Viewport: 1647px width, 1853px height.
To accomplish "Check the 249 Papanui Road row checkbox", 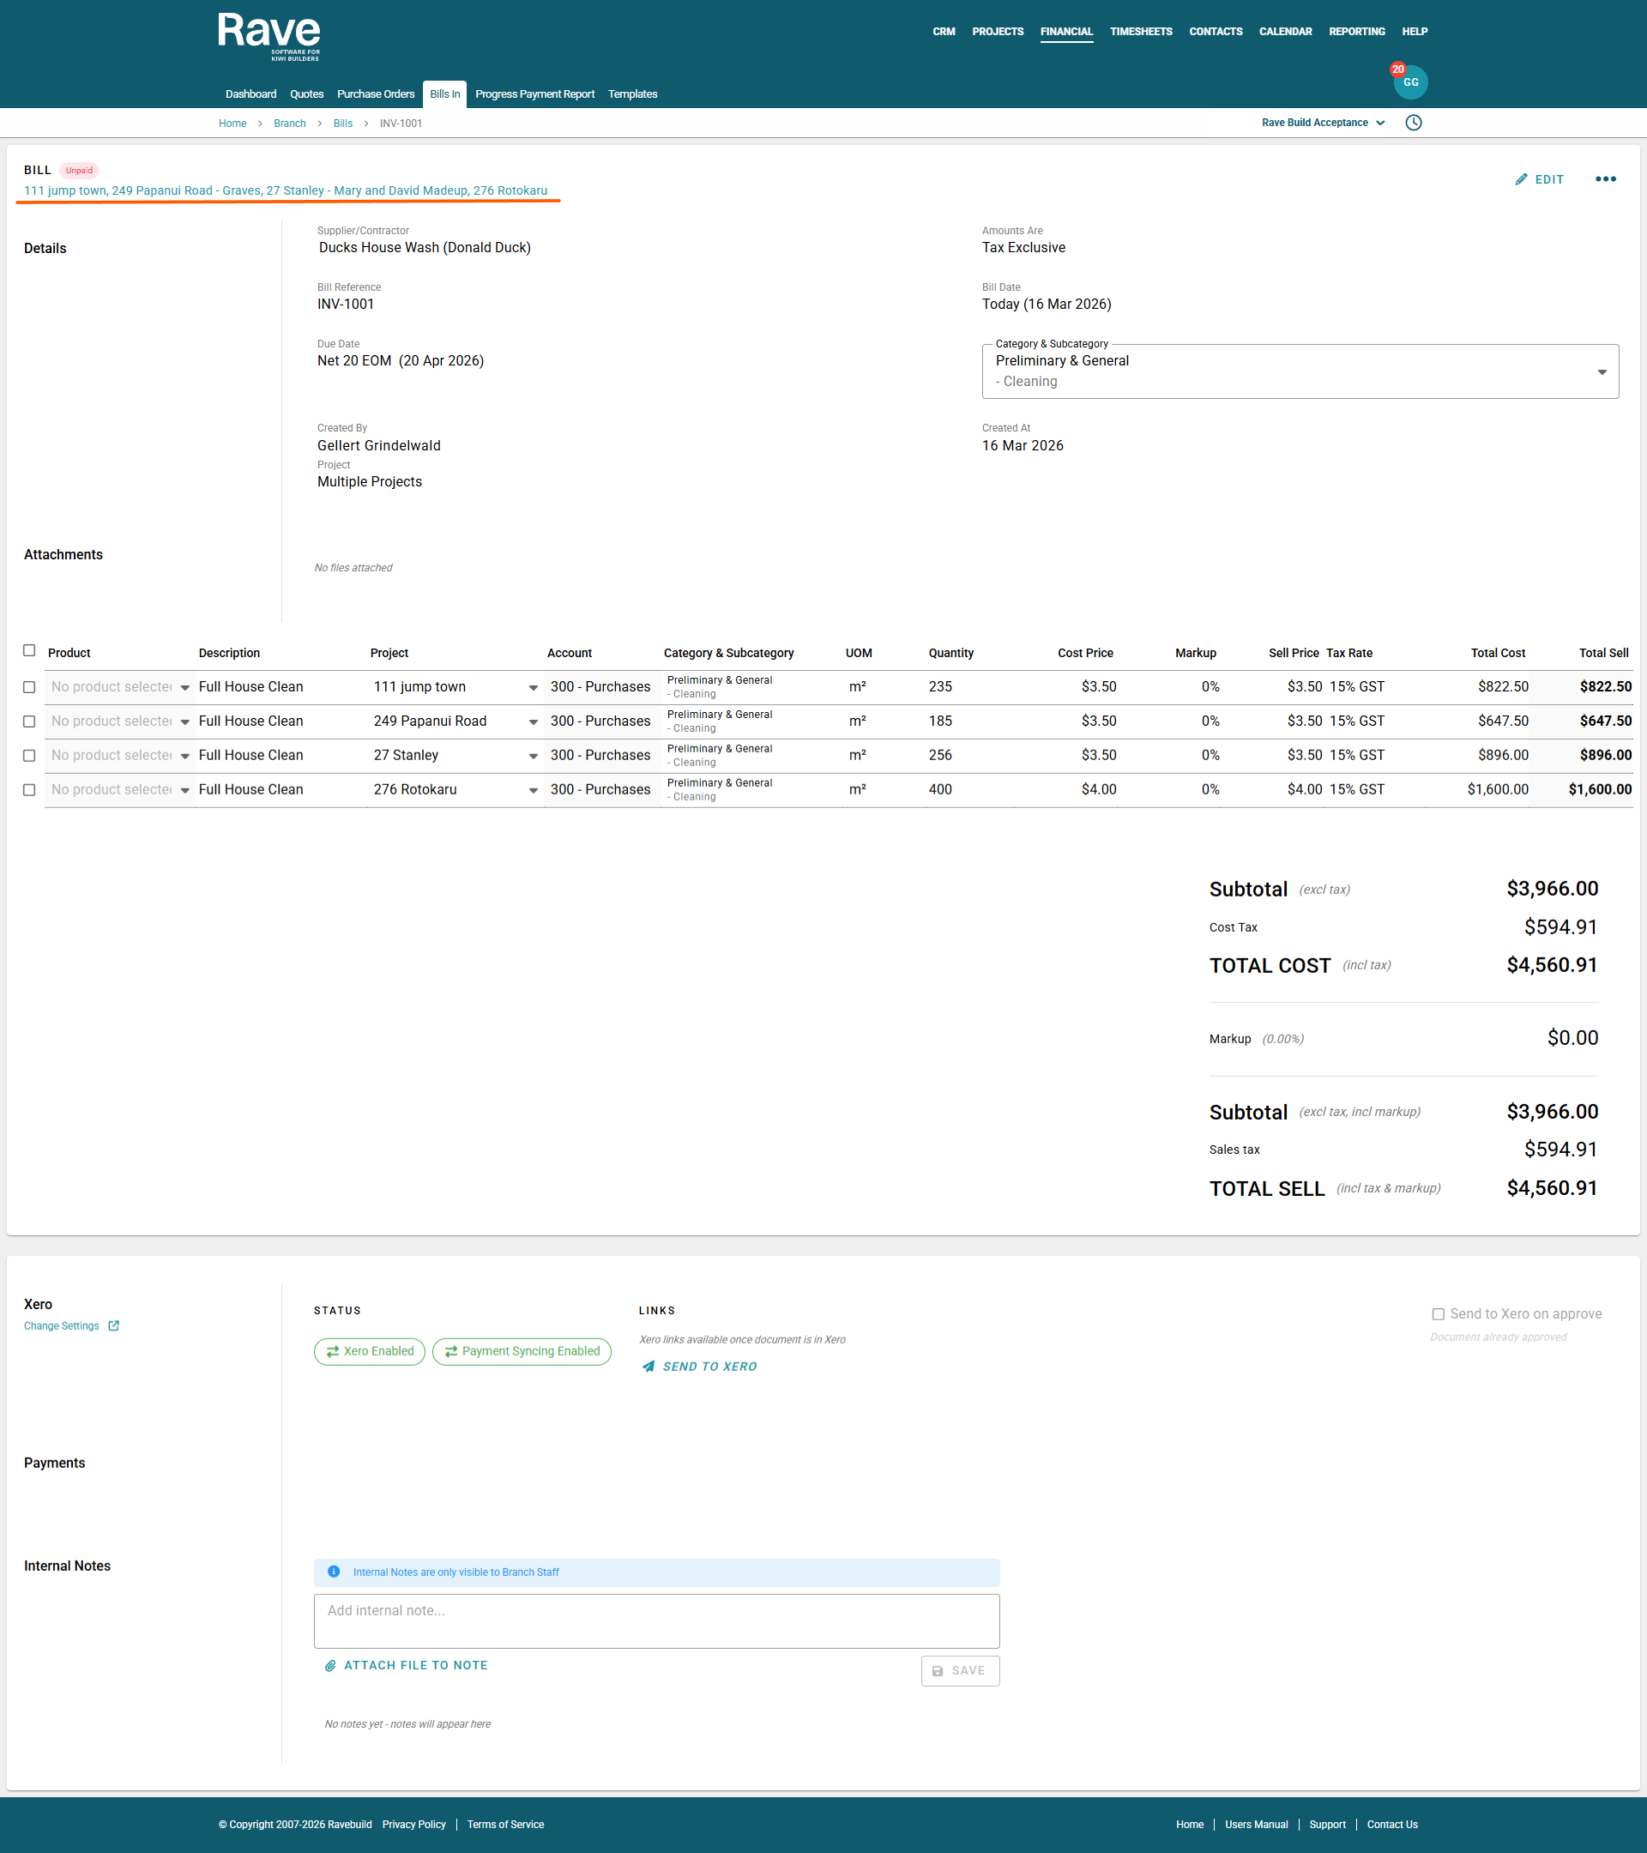I will pos(29,721).
